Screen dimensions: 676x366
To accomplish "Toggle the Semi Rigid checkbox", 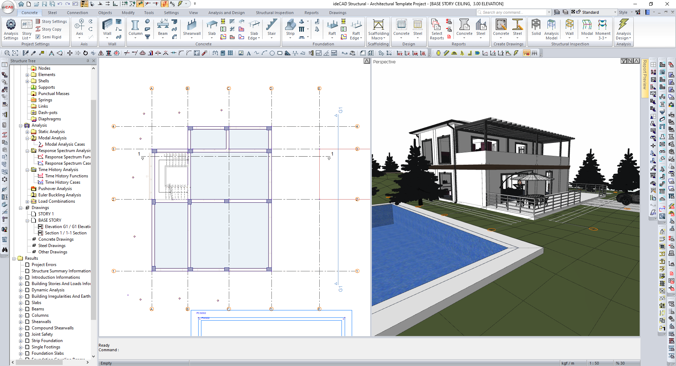I will pyautogui.click(x=38, y=37).
